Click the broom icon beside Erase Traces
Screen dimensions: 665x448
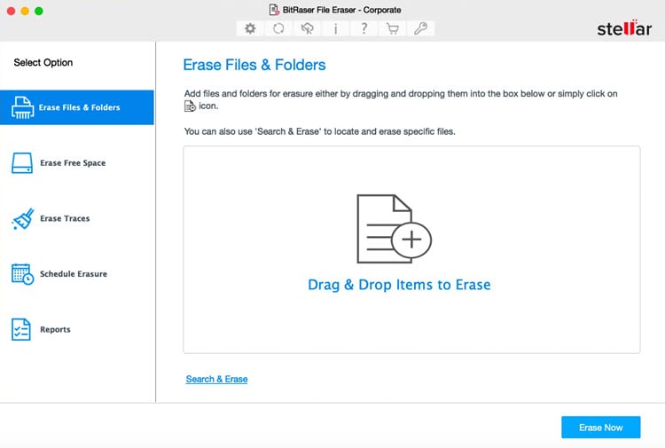(23, 218)
